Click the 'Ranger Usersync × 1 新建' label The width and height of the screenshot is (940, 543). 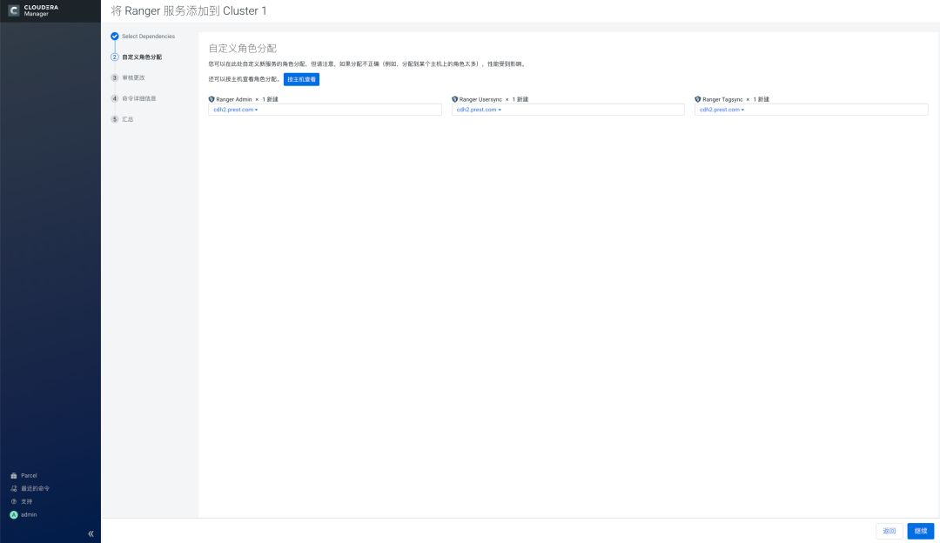coord(494,99)
